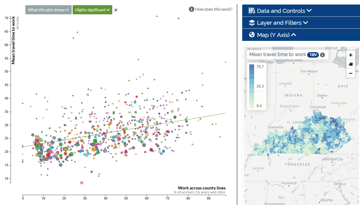Zoom out on the map with minus button
The height and width of the screenshot is (205, 360).
pyautogui.click(x=351, y=73)
